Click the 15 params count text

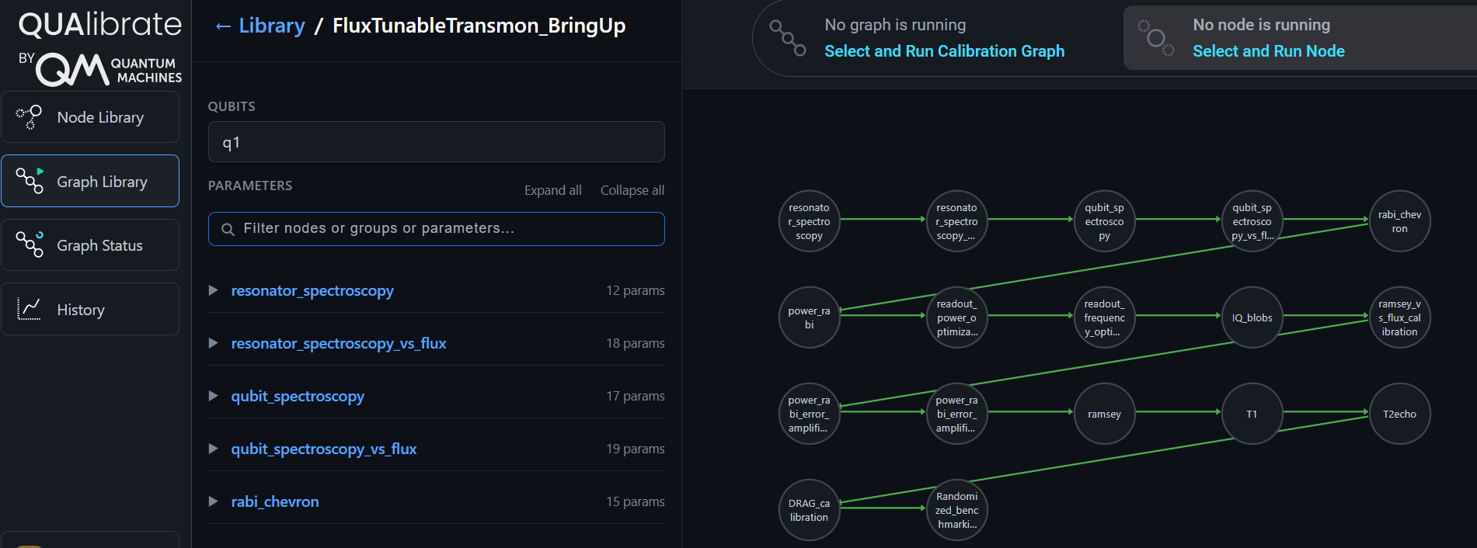coord(635,501)
